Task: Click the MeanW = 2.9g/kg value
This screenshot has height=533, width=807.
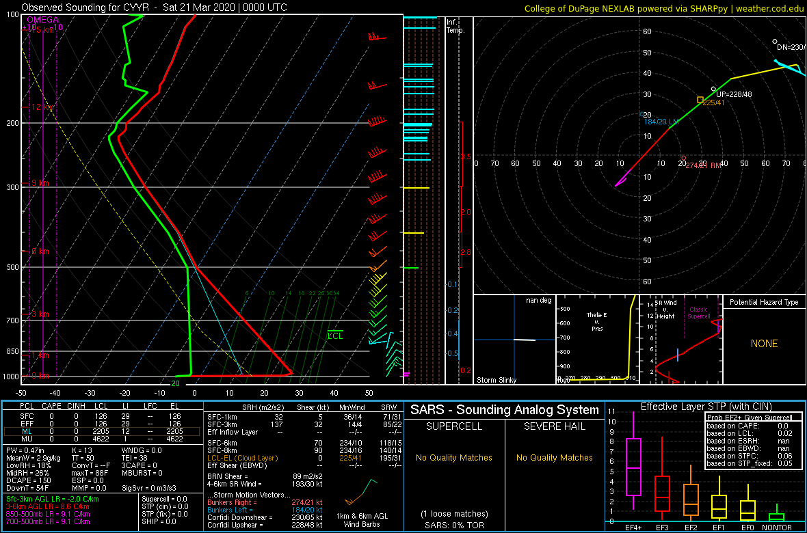Action: pos(32,458)
